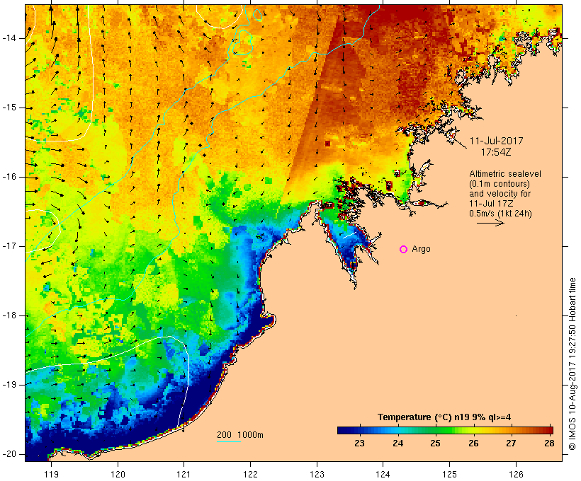Click the colorbar label 24
This screenshot has height=481, width=581.
pyautogui.click(x=397, y=444)
